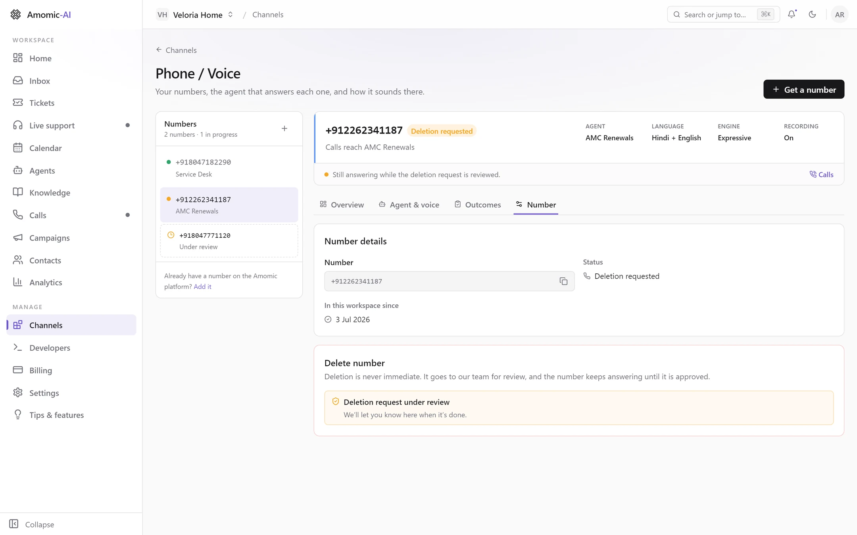857x535 pixels.
Task: Add a number using the Numbers plus icon
Action: (284, 128)
